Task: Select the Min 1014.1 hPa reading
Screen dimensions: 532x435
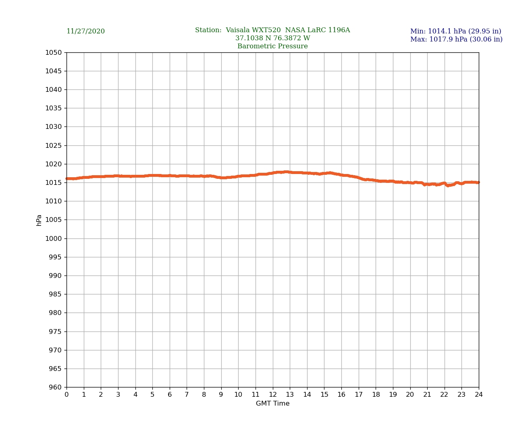Action: pos(455,31)
